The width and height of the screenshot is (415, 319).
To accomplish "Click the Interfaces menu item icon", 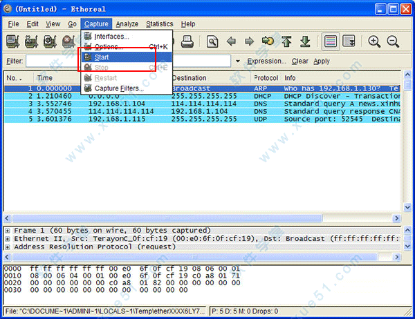I will coord(88,36).
